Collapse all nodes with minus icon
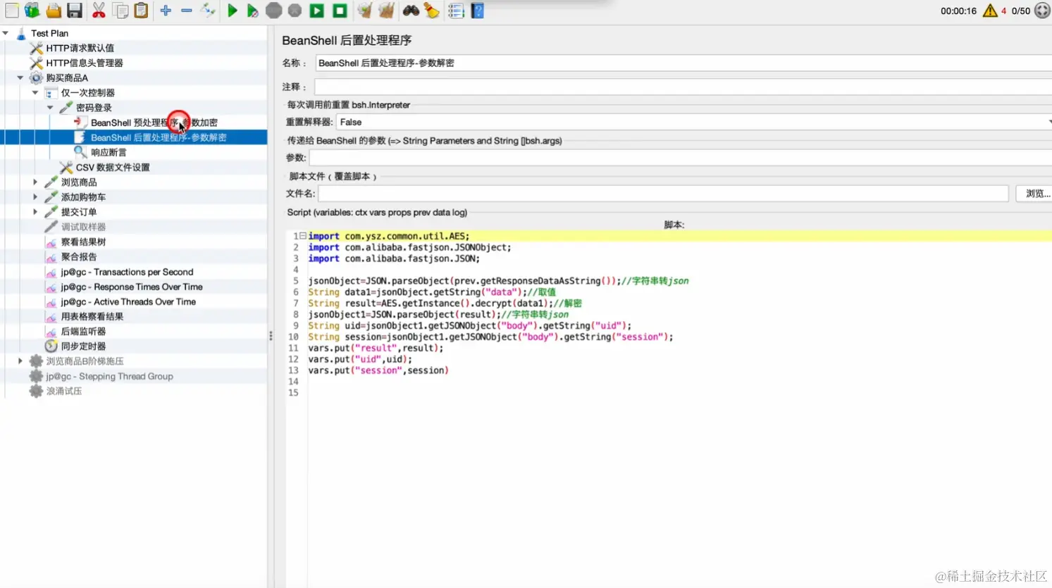 pos(187,11)
